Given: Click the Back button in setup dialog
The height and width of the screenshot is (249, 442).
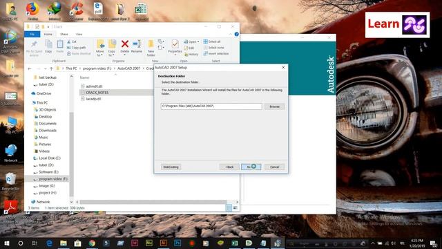Looking at the screenshot, I should tap(229, 167).
